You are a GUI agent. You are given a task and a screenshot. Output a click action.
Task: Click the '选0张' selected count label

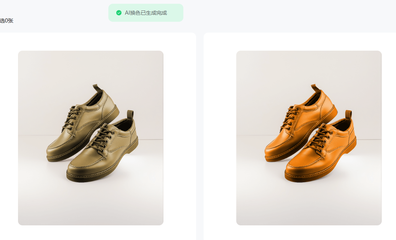click(7, 21)
